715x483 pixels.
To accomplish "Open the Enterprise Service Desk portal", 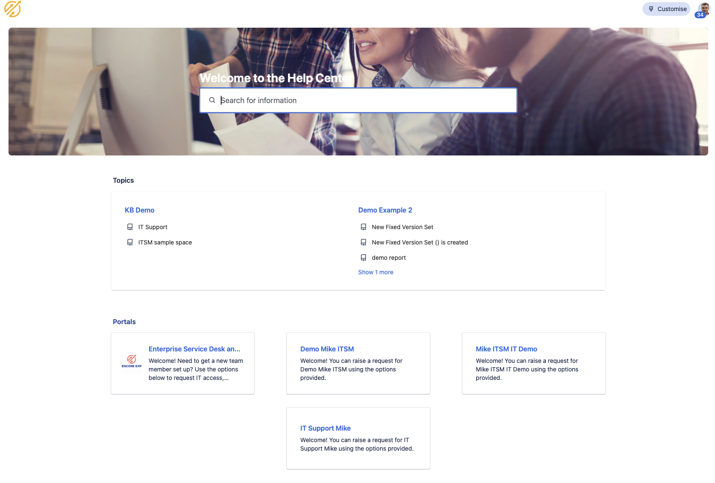I will coord(194,349).
